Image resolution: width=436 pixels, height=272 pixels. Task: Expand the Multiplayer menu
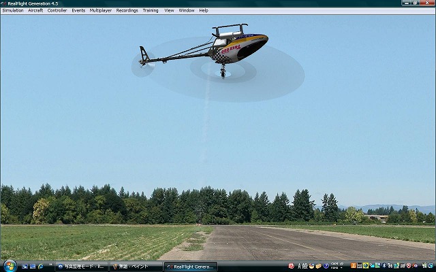[101, 11]
